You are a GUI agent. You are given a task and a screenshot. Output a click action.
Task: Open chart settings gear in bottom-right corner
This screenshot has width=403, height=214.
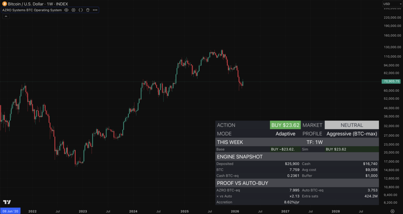(392, 211)
